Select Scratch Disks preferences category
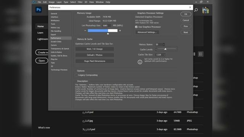This screenshot has width=244, height=137. click(x=56, y=41)
